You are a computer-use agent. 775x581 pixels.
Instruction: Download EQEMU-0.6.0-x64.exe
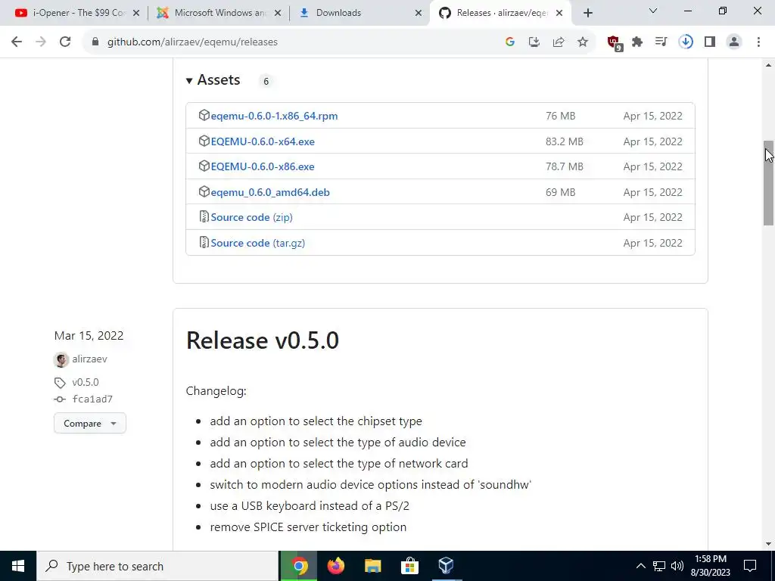263,141
